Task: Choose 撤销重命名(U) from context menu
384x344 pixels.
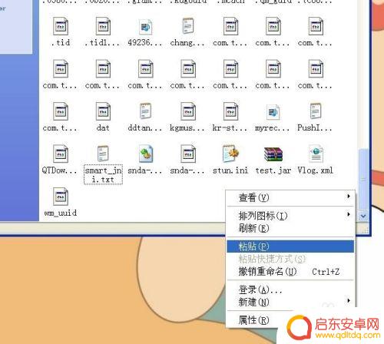Action: [290, 271]
